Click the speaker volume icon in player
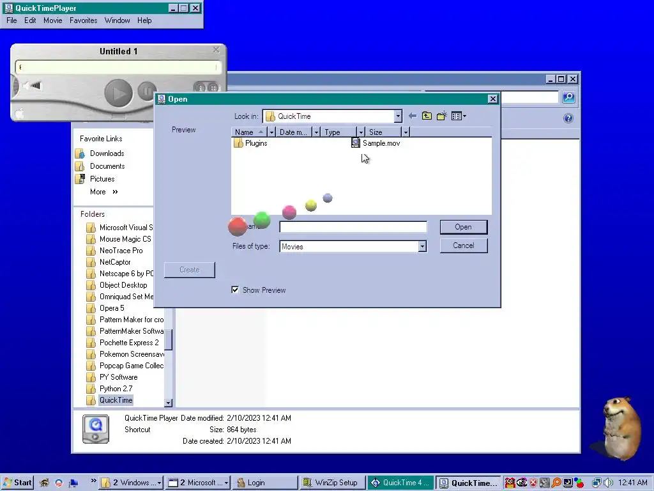 (32, 86)
